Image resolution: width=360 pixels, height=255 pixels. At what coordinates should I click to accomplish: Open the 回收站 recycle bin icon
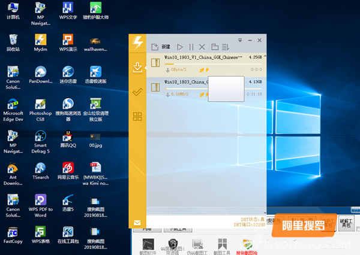(13, 43)
